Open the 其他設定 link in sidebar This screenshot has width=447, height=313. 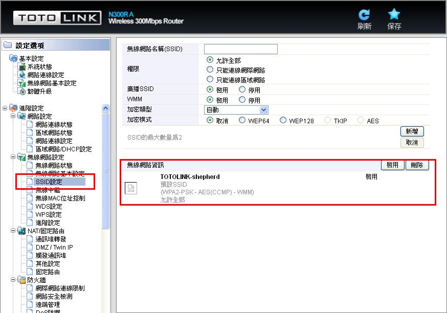(48, 264)
